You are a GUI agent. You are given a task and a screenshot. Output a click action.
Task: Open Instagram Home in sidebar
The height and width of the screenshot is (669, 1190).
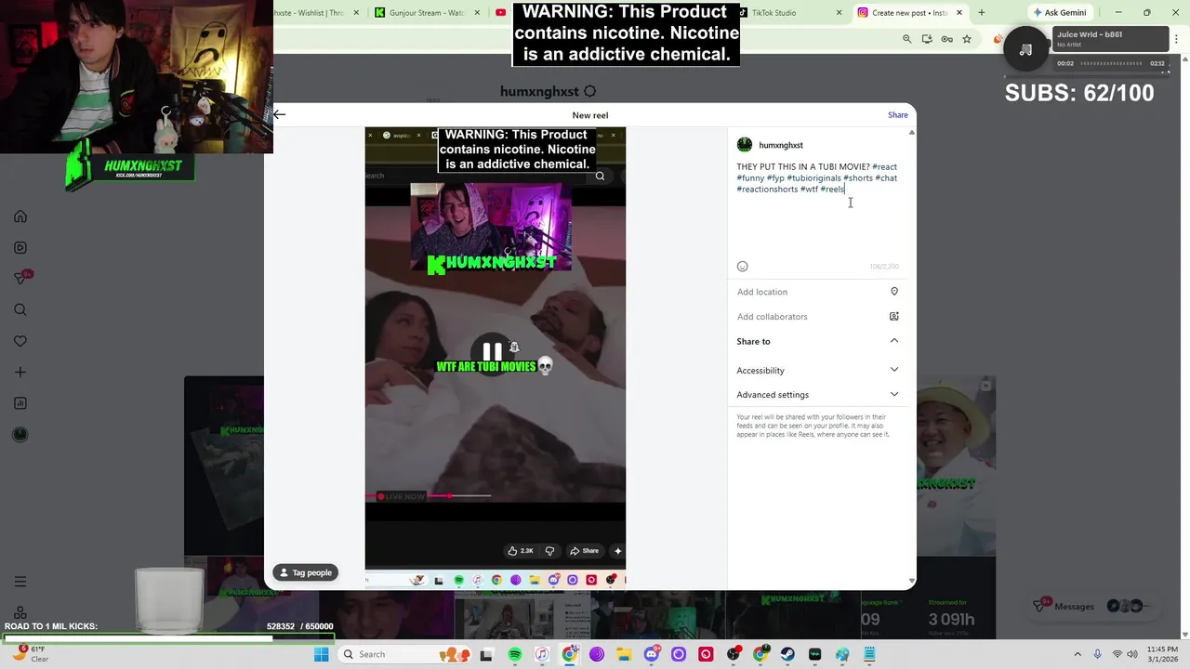tap(20, 216)
